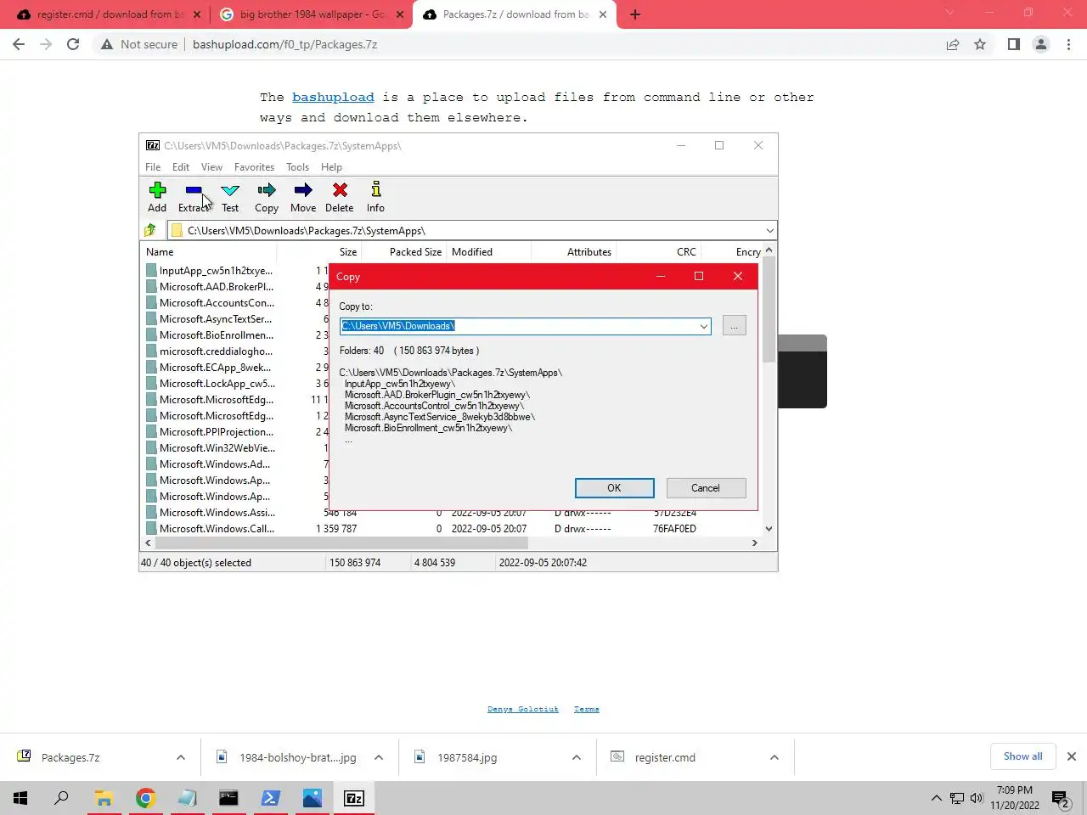Click the Extract toolbar icon
This screenshot has height=815, width=1087.
[x=194, y=190]
